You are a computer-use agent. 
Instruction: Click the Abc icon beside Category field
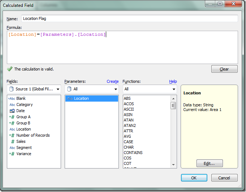tap(12, 105)
